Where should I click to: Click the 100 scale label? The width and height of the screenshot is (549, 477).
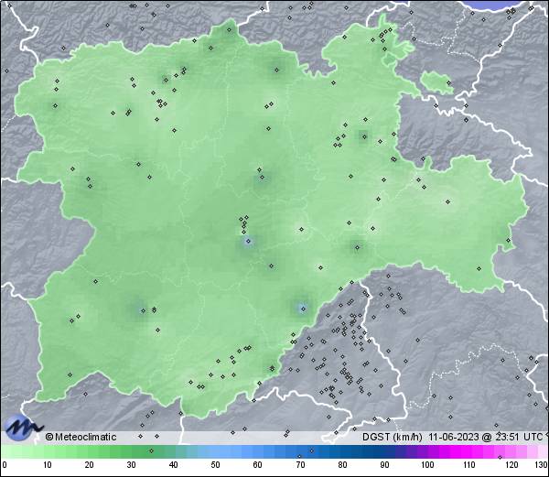pos(427,465)
